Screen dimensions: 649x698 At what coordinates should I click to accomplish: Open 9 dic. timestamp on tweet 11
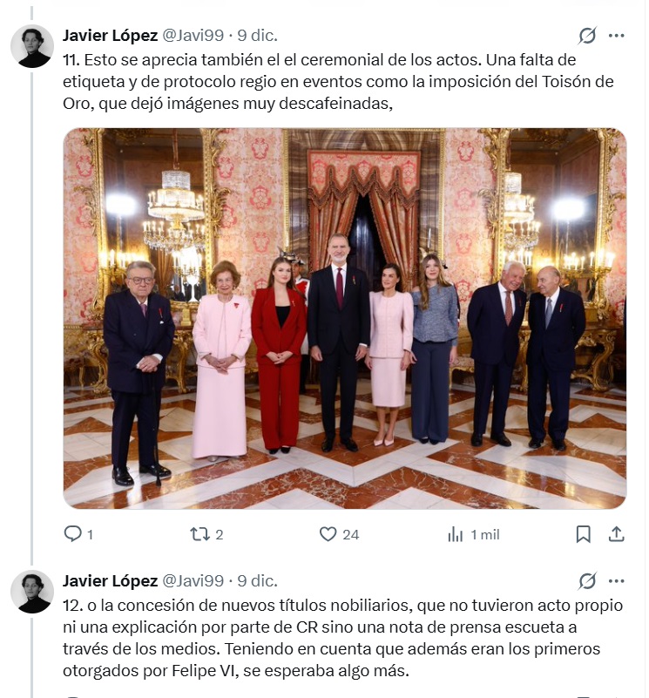point(257,36)
